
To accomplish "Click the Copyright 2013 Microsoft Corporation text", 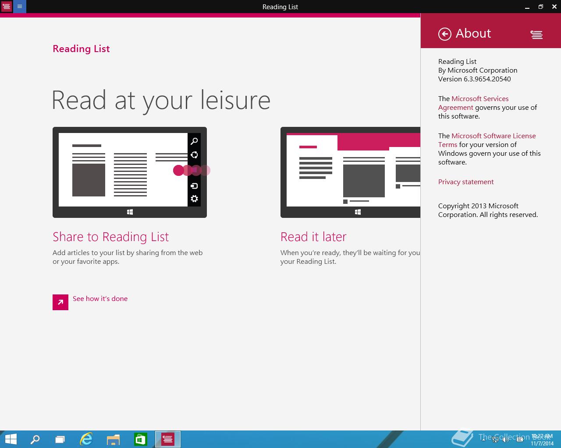I will [488, 210].
